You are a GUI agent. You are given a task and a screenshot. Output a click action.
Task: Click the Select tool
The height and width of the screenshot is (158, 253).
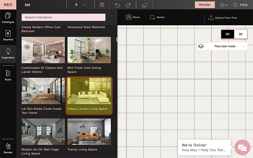[157, 17]
